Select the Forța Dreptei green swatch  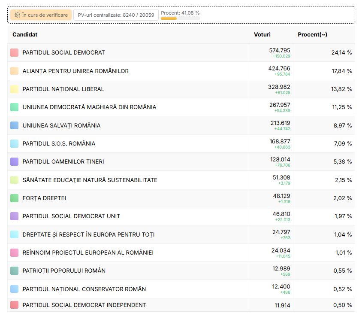14,198
